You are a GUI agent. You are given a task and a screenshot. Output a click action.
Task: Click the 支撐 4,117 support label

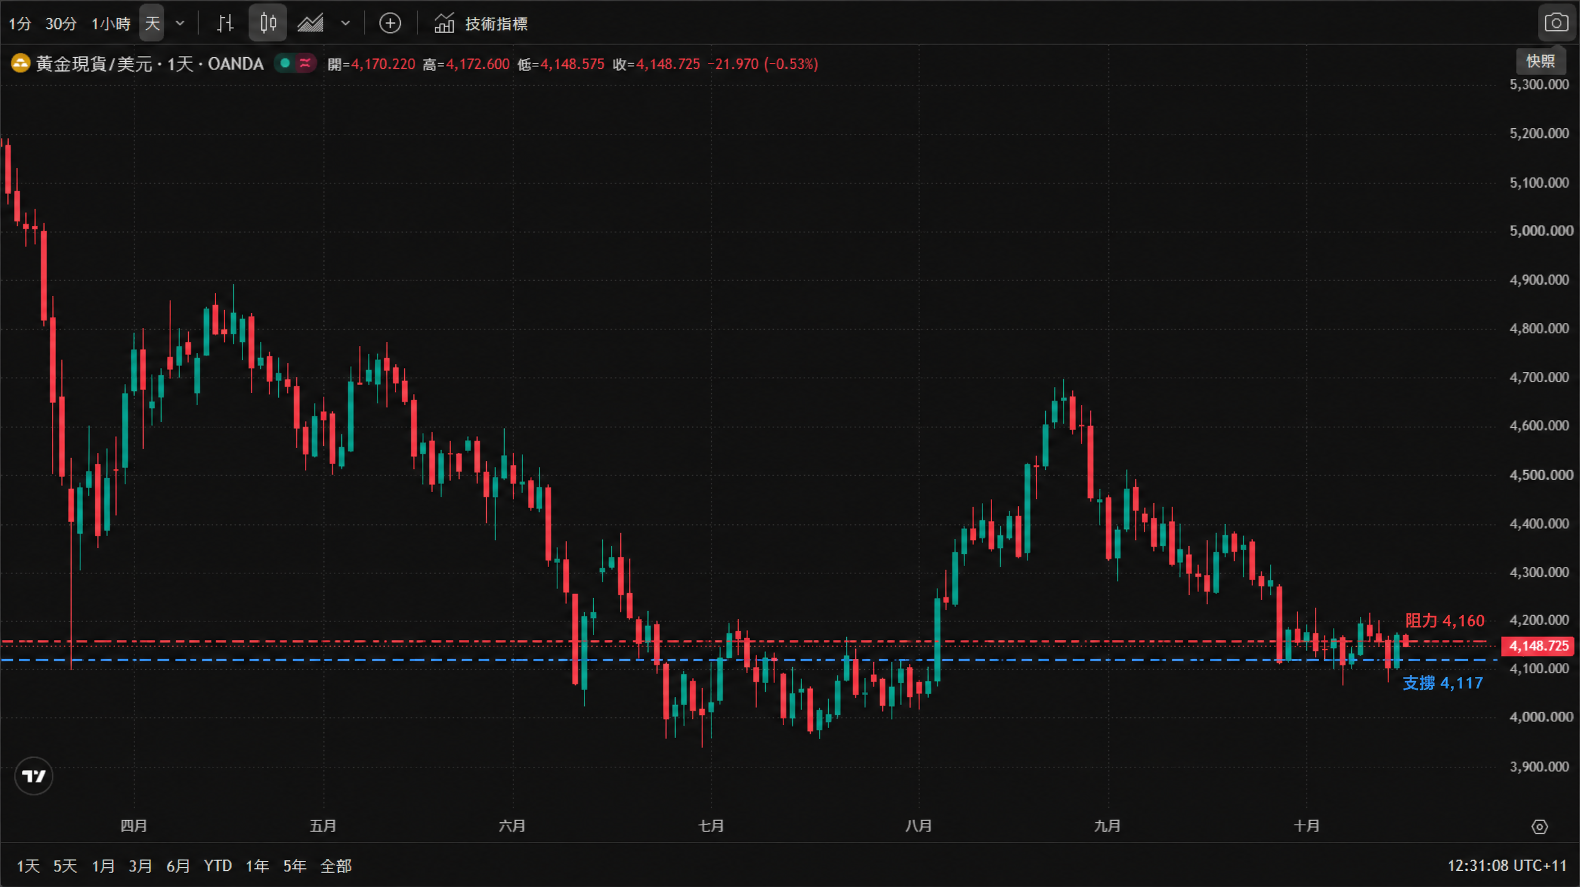(1443, 683)
